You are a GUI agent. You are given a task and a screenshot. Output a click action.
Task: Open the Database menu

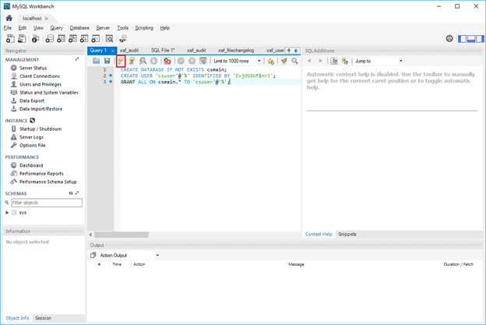tap(79, 27)
